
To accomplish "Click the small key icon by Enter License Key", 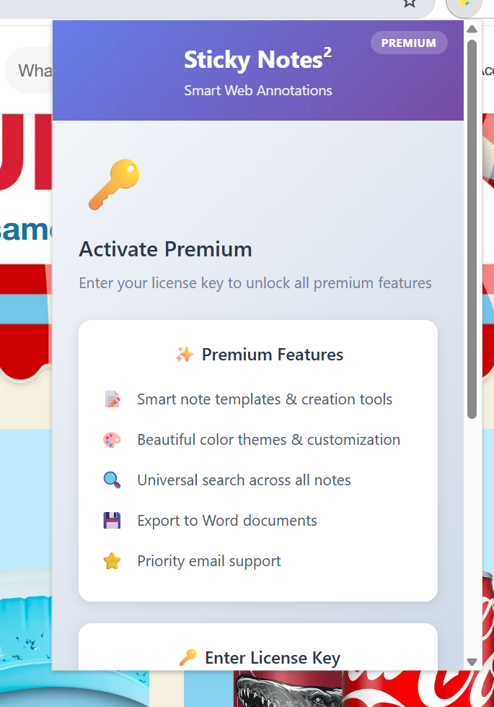I will 188,658.
